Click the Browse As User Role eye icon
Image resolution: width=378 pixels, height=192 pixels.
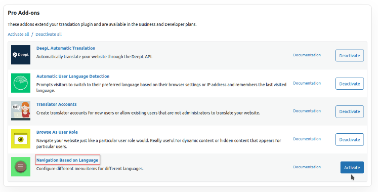(21, 139)
